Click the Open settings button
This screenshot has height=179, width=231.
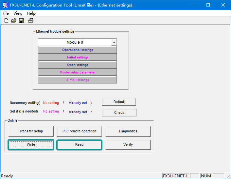pyautogui.click(x=78, y=65)
